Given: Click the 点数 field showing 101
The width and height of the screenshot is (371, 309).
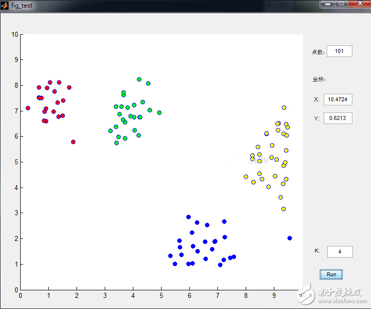Looking at the screenshot, I should click(x=339, y=51).
